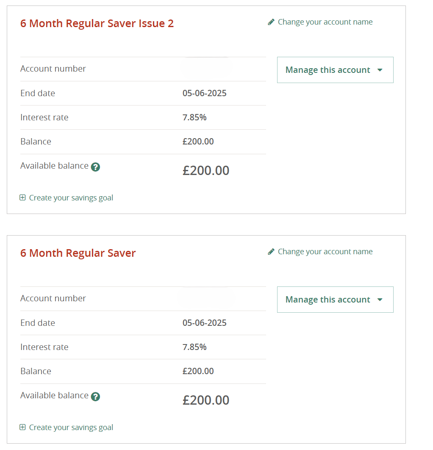433x450 pixels.
Task: Click dropdown arrow on second account Manage button
Action: 380,300
